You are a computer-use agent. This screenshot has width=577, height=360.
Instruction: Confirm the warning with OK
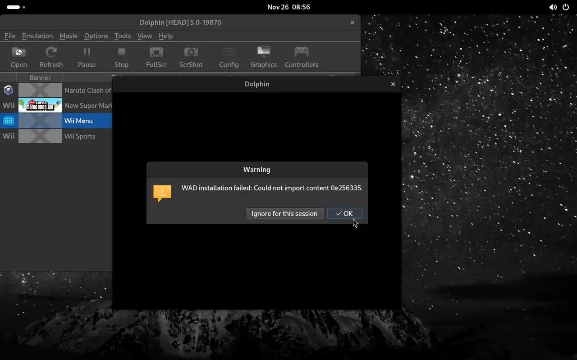click(345, 213)
